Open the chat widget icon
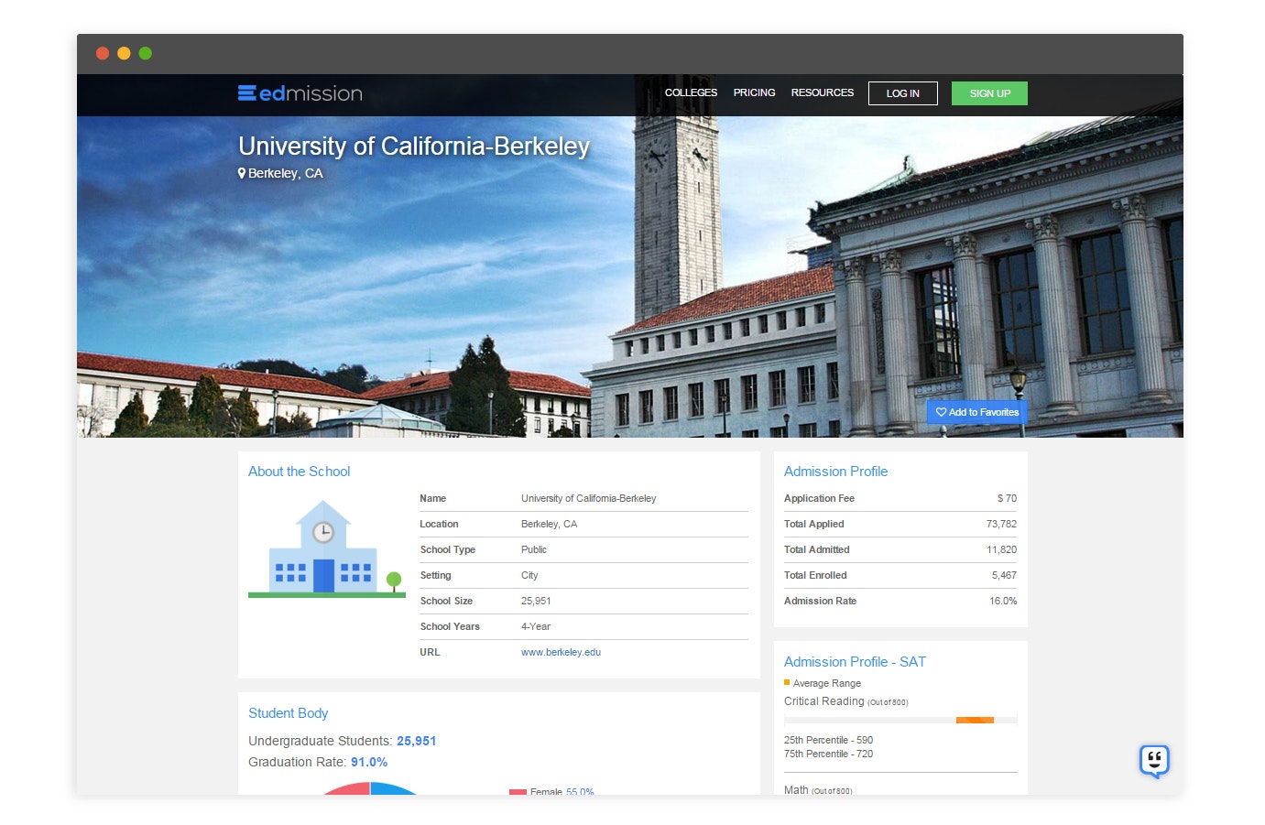This screenshot has width=1265, height=825. tap(1154, 760)
